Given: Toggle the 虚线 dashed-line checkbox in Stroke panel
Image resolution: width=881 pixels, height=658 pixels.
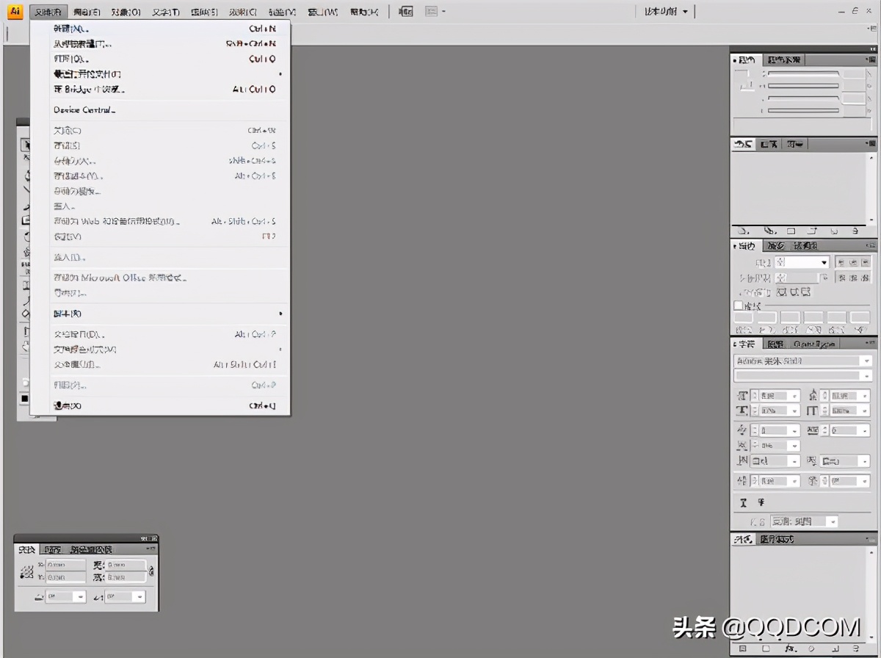Looking at the screenshot, I should 738,306.
